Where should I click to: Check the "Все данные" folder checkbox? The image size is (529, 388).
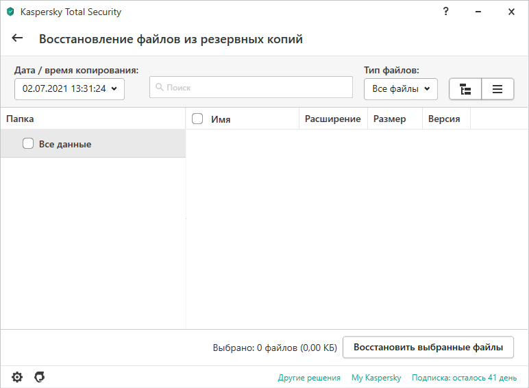[x=28, y=144]
